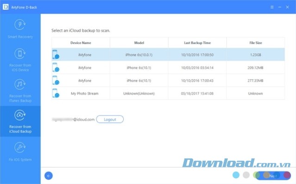Switch to Smart Recovery label

click(x=20, y=37)
